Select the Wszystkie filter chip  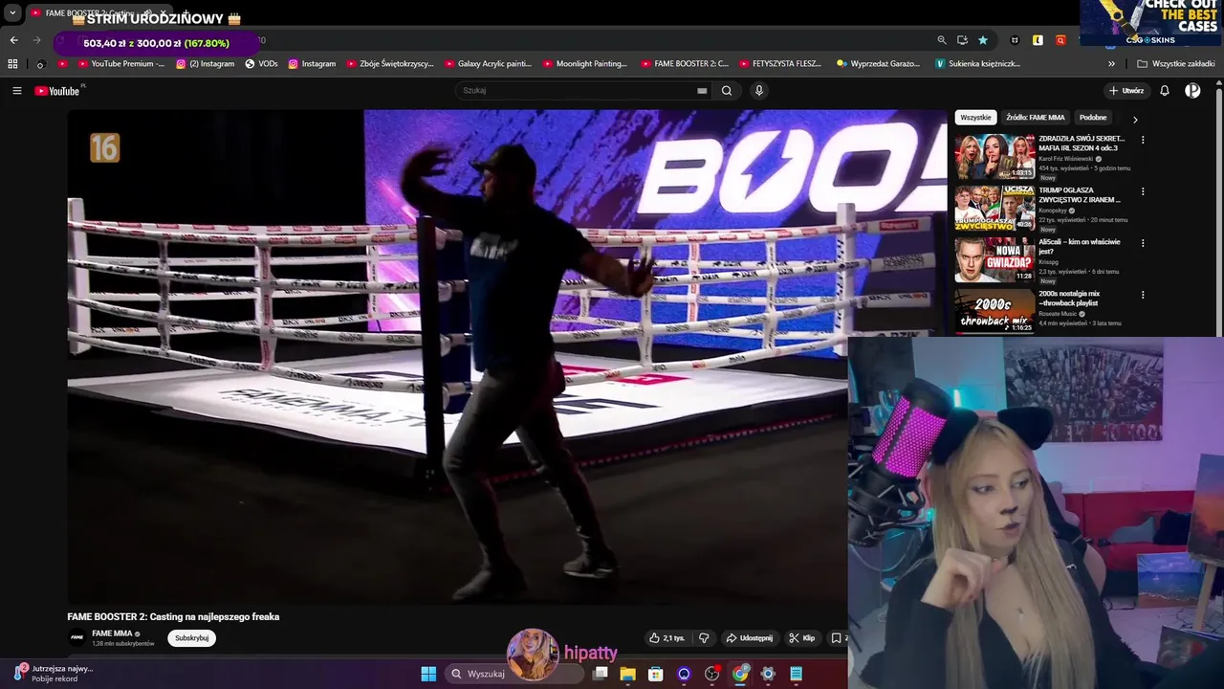coord(975,118)
